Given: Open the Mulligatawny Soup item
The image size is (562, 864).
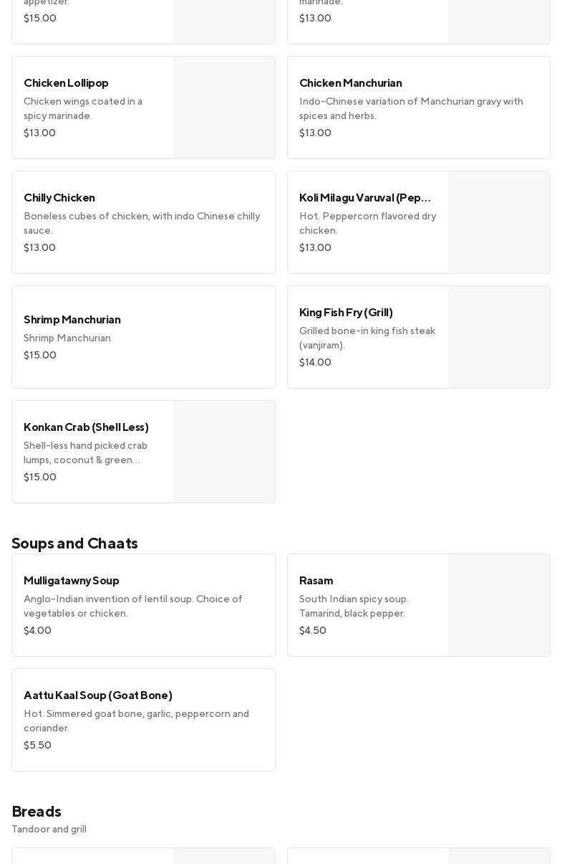Looking at the screenshot, I should click(72, 581).
